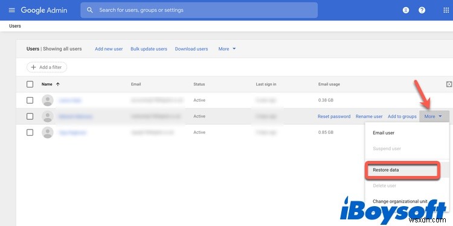
Task: Click Bulk update users
Action: point(149,49)
